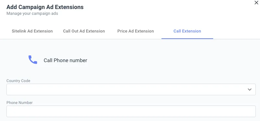Open the Call Out Ad Extension tab
Image resolution: width=260 pixels, height=121 pixels.
(x=84, y=31)
